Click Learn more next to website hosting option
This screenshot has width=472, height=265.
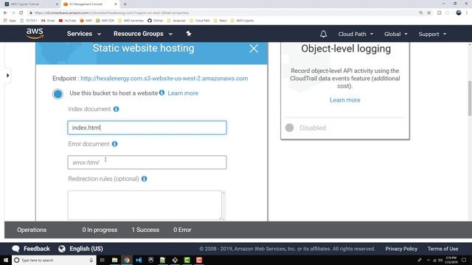click(x=183, y=93)
